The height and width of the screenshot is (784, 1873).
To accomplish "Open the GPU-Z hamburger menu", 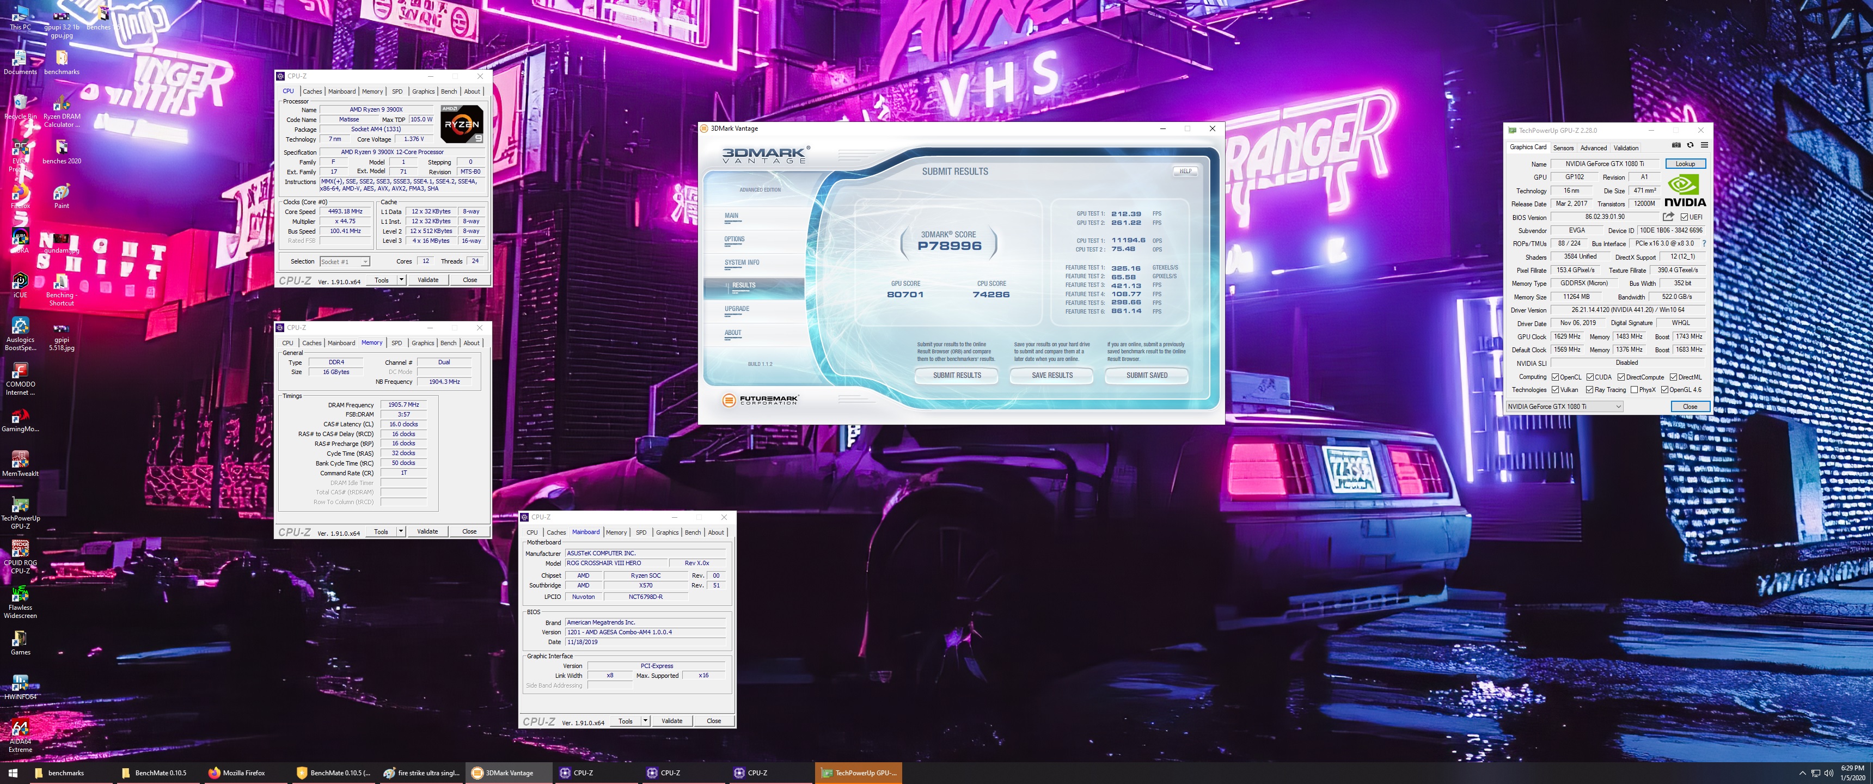I will coord(1704,145).
